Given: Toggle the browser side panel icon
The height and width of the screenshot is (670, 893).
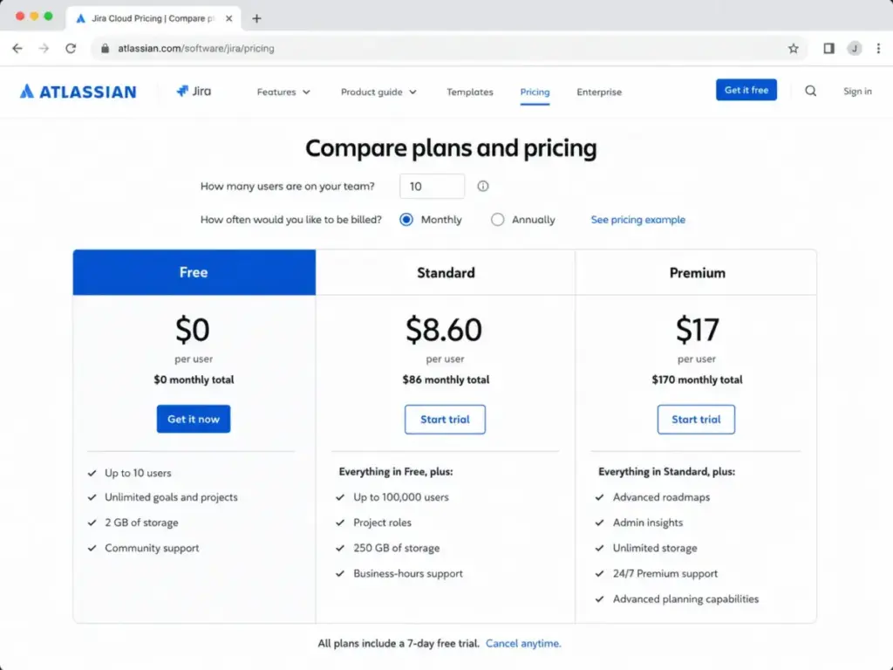Looking at the screenshot, I should 828,49.
